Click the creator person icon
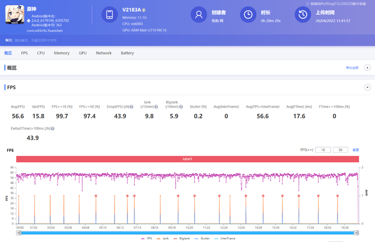Image resolution: width=375 pixels, height=242 pixels. point(198,15)
